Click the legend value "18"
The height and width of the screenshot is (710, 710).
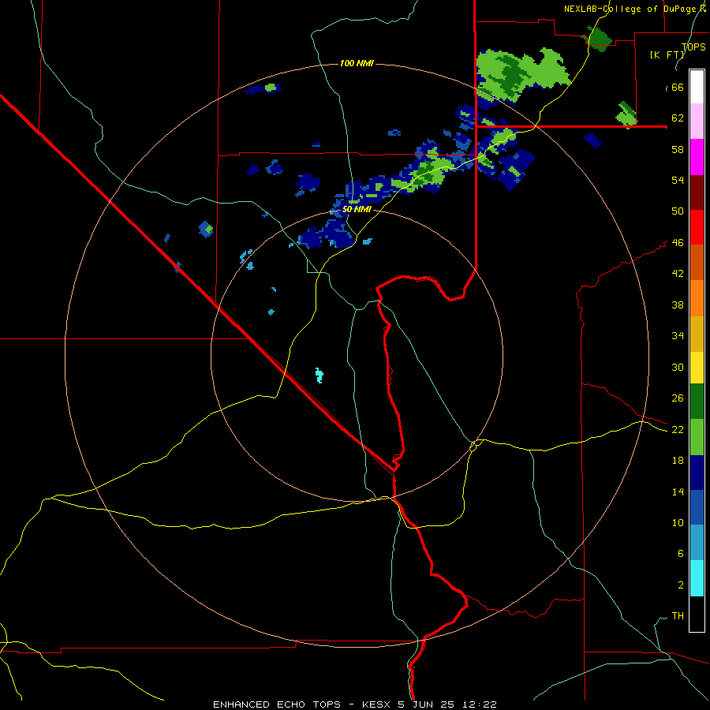678,461
